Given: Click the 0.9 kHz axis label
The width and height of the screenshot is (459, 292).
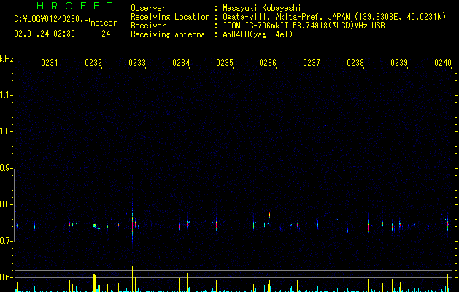Looking at the screenshot, I should [x=7, y=168].
